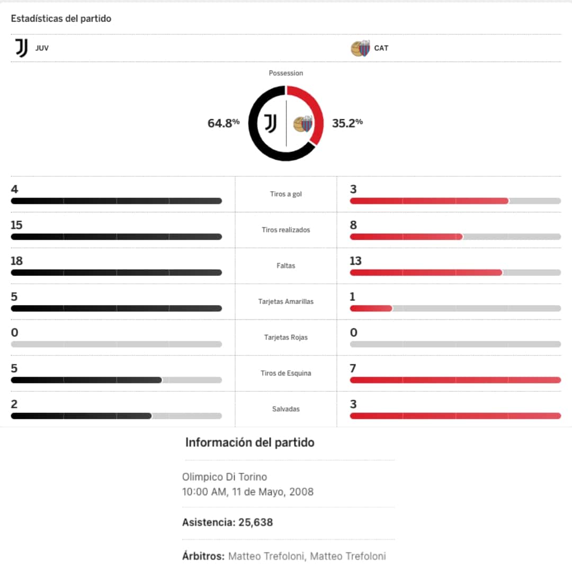This screenshot has height=572, width=572.
Task: Click Catania 'Faltas' red bar
Action: [x=426, y=273]
